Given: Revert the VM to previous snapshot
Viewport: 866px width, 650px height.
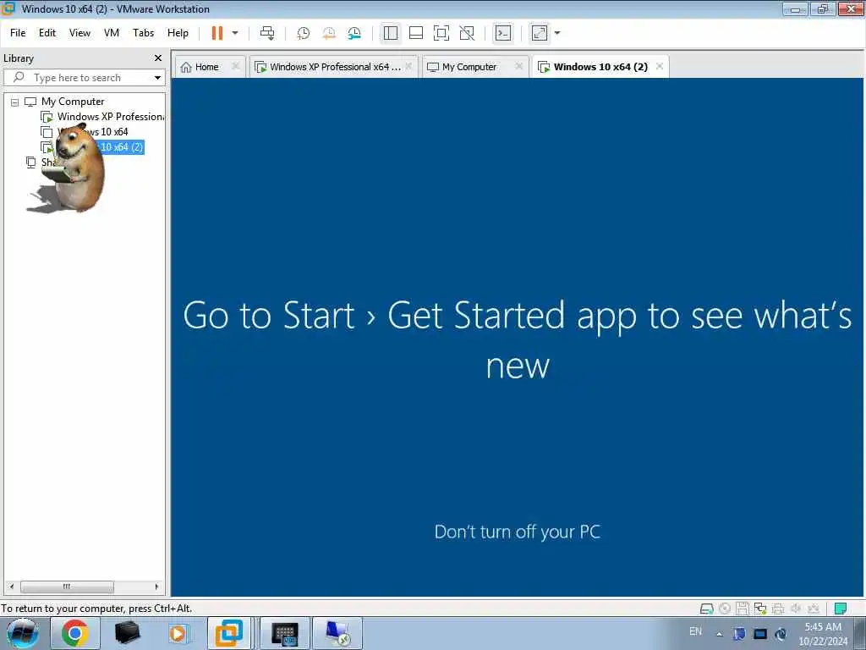Looking at the screenshot, I should pyautogui.click(x=329, y=33).
